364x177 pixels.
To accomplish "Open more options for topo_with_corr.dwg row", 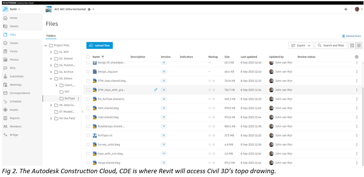I will click(357, 153).
